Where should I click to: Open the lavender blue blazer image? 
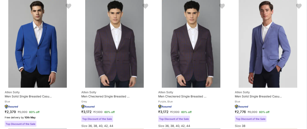[268, 44]
